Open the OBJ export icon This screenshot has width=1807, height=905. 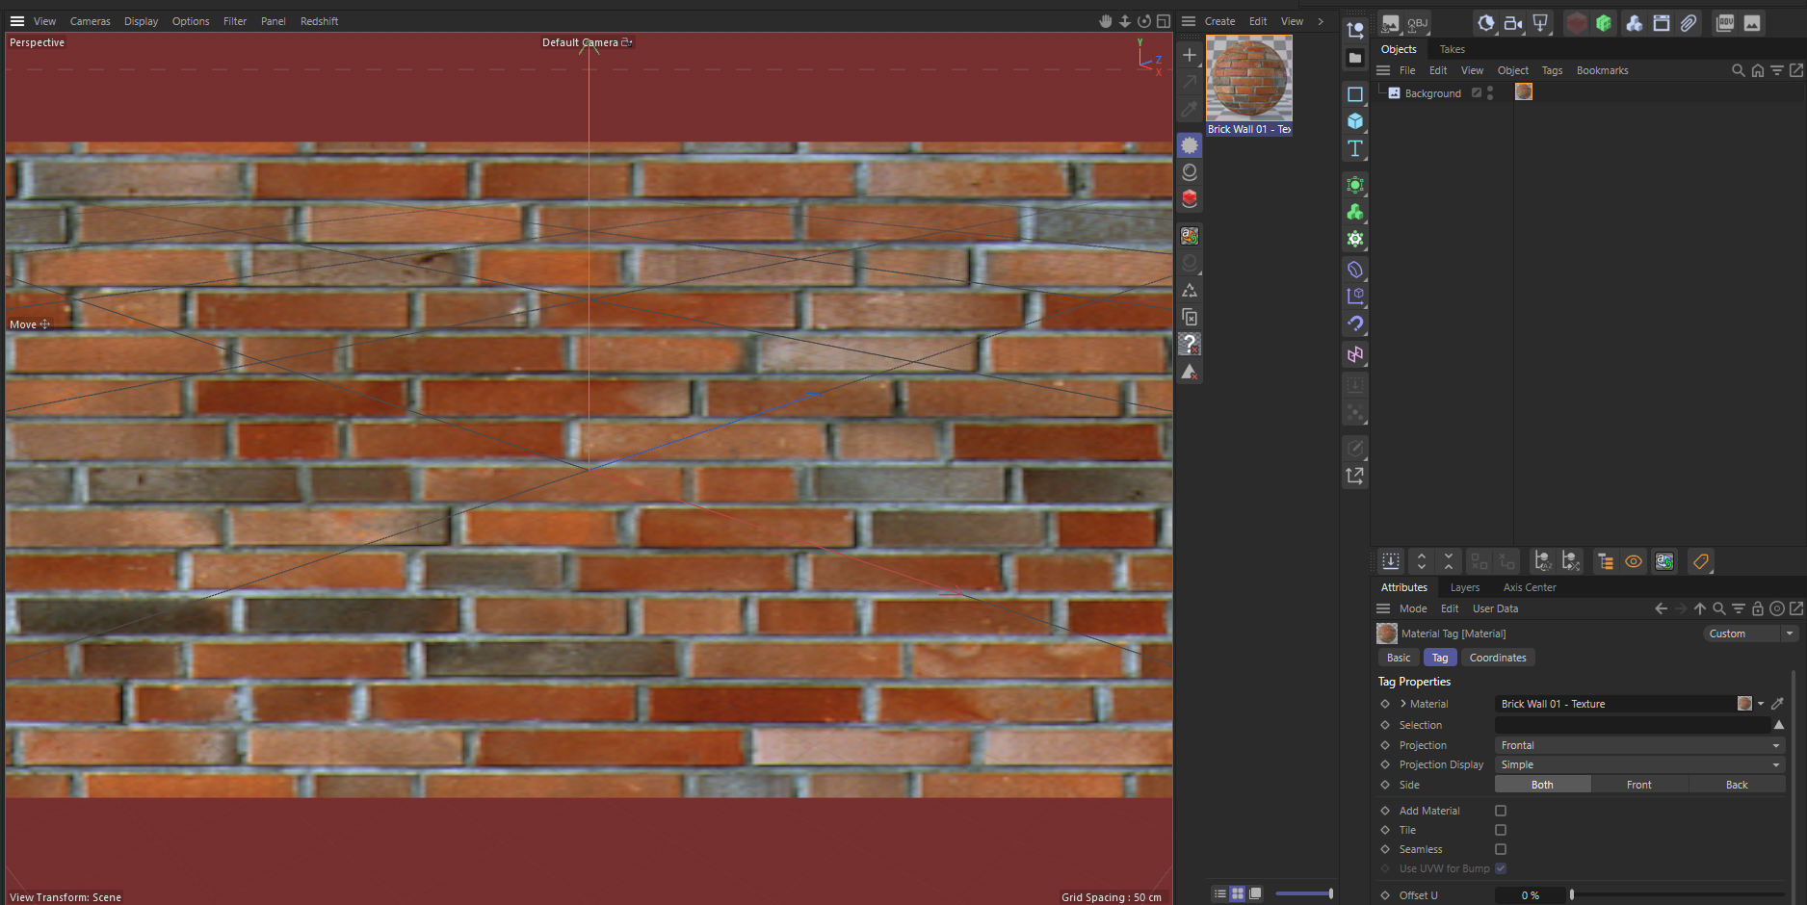1418,23
